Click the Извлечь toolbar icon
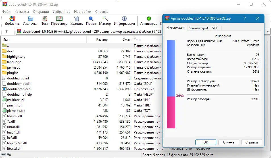This screenshot has height=158, width=271. click(x=31, y=19)
